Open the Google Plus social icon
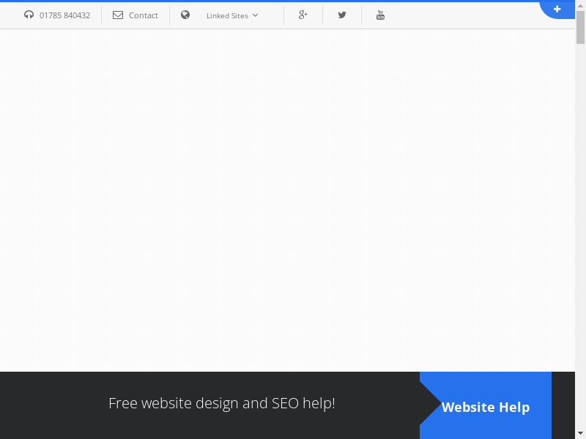Viewport: 586px width, 439px height. (x=303, y=15)
